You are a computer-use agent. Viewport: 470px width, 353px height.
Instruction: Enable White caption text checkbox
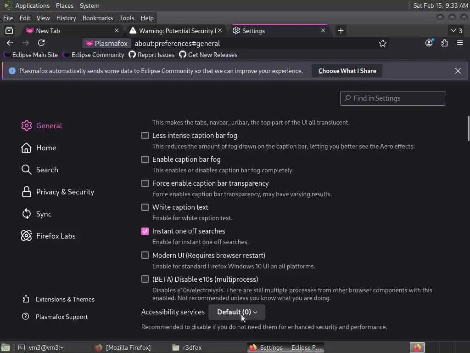coord(145,207)
